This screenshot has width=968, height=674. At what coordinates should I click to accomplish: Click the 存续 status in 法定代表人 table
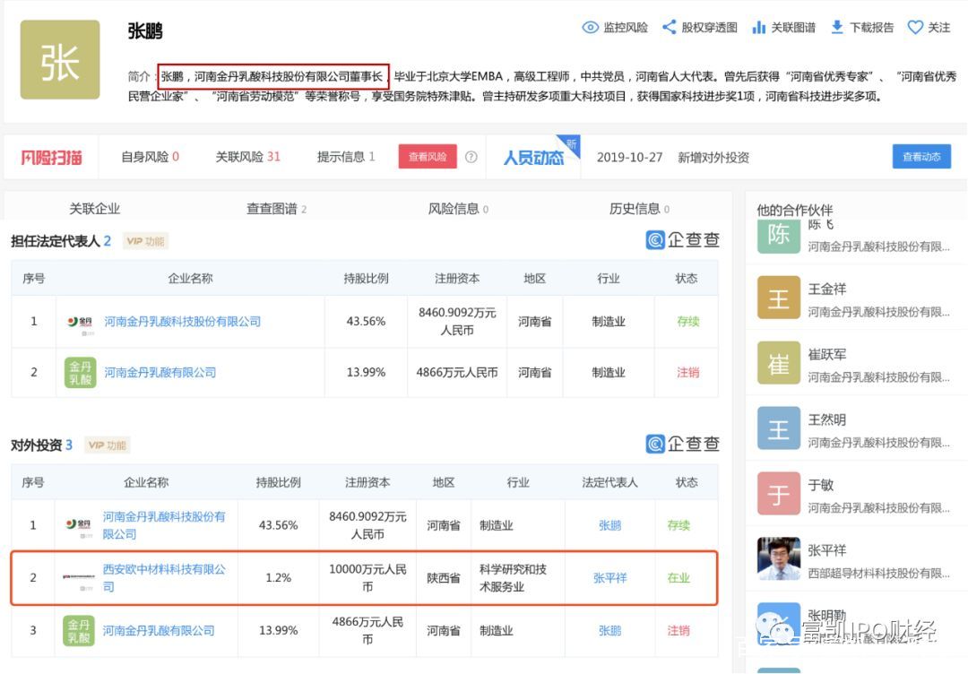pyautogui.click(x=687, y=322)
